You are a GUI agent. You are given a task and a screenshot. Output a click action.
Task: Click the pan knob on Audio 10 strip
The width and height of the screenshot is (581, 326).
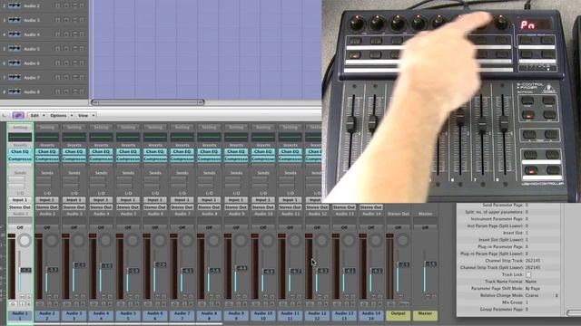pyautogui.click(x=268, y=241)
